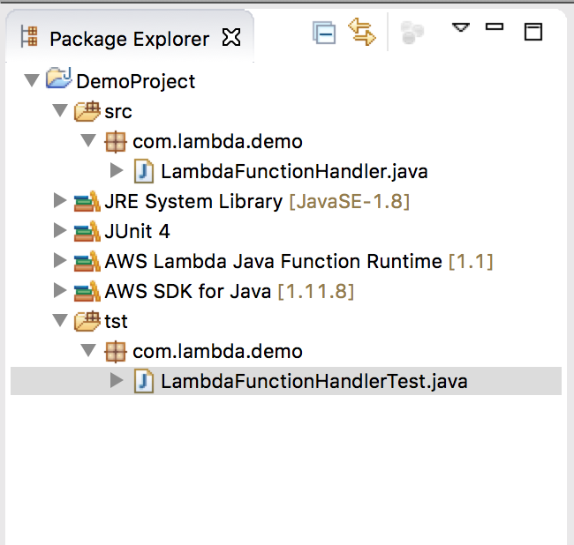The height and width of the screenshot is (545, 574).
Task: Click the src source folder icon
Action: coord(87,111)
